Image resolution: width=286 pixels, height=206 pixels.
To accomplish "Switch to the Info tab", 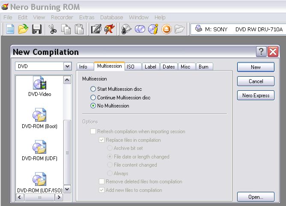I will click(85, 67).
